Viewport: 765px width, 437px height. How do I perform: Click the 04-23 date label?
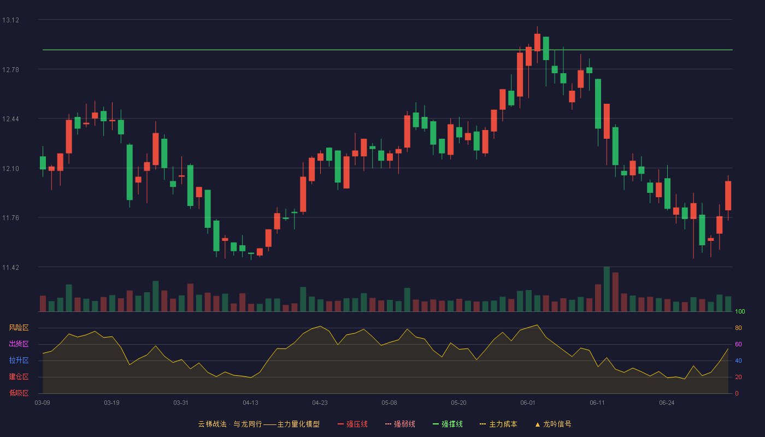click(320, 403)
